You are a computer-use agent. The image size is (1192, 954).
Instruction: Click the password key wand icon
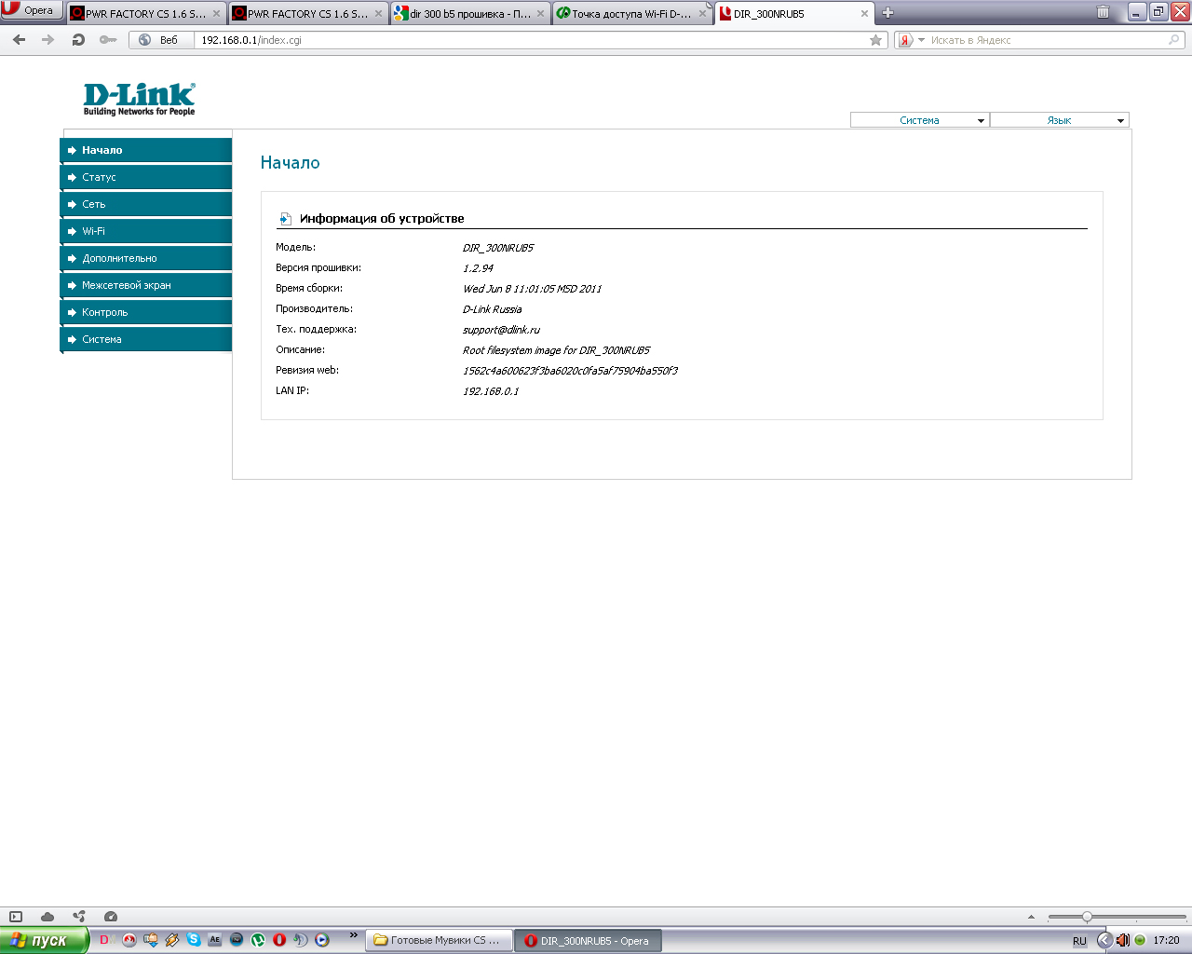point(108,40)
